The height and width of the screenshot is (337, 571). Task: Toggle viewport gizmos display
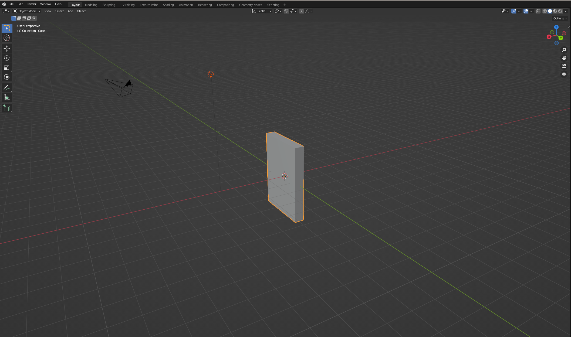[x=514, y=11]
